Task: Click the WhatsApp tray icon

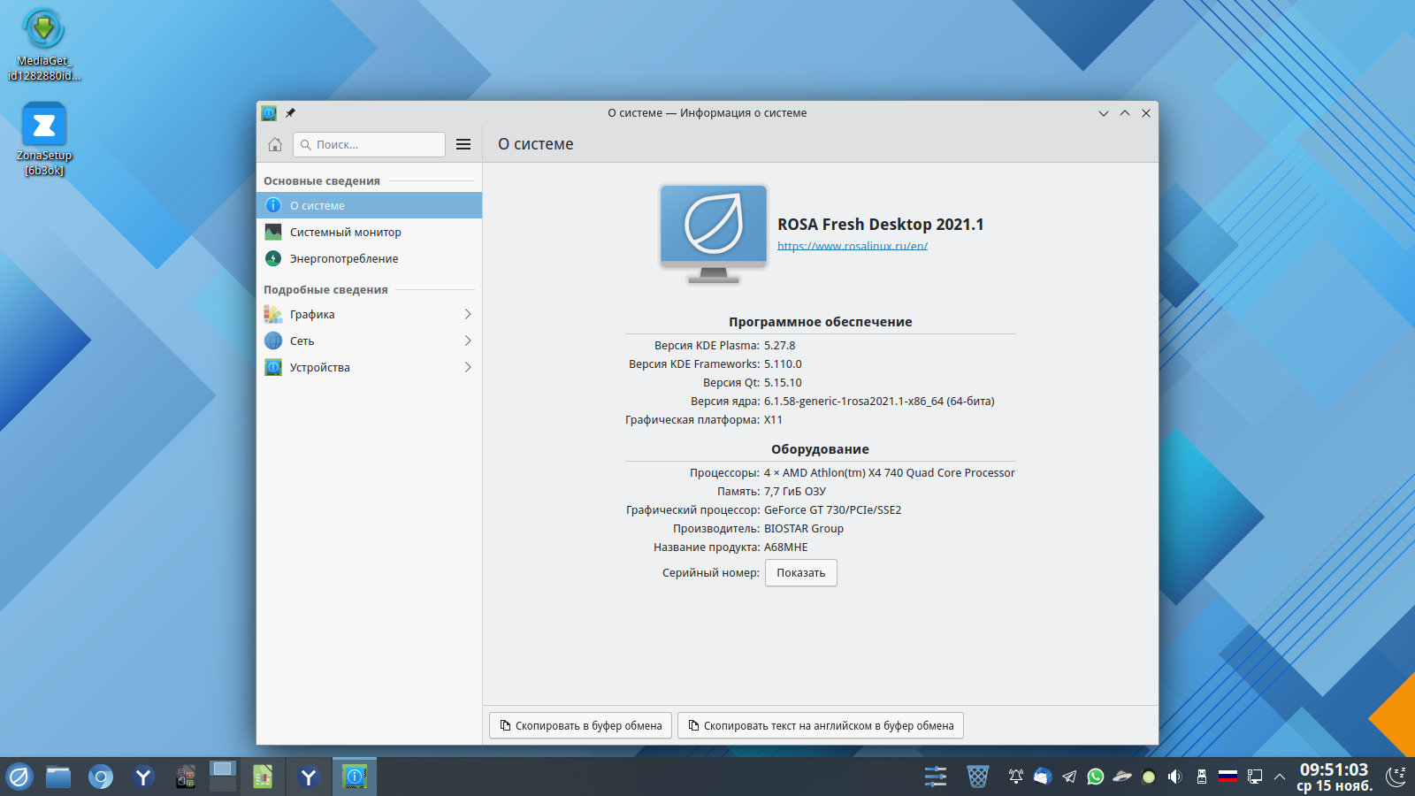Action: (x=1096, y=777)
